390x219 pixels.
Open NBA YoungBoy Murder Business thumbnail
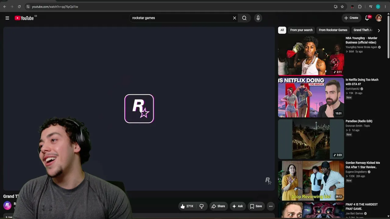[x=311, y=56]
